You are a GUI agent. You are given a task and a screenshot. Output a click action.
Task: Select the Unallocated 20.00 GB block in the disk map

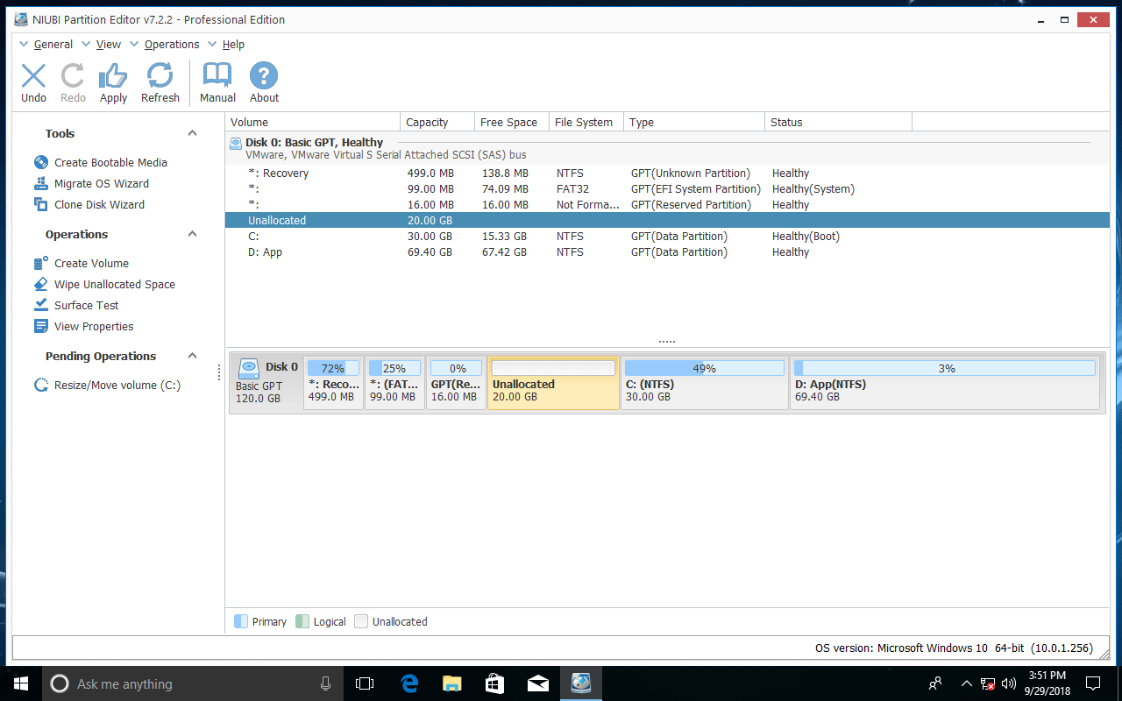click(x=553, y=383)
